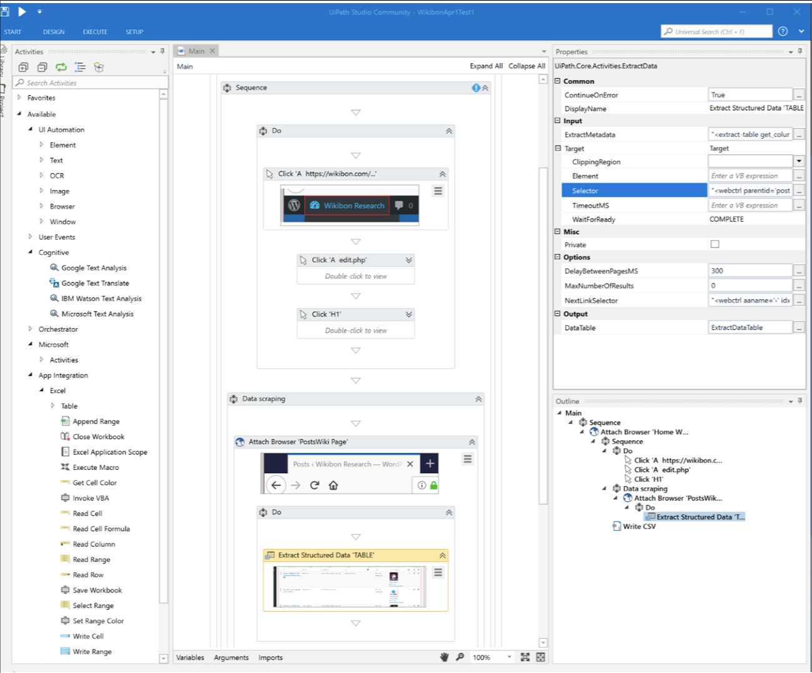
Task: Collapse the Extract Structured Data activity
Action: (442, 555)
